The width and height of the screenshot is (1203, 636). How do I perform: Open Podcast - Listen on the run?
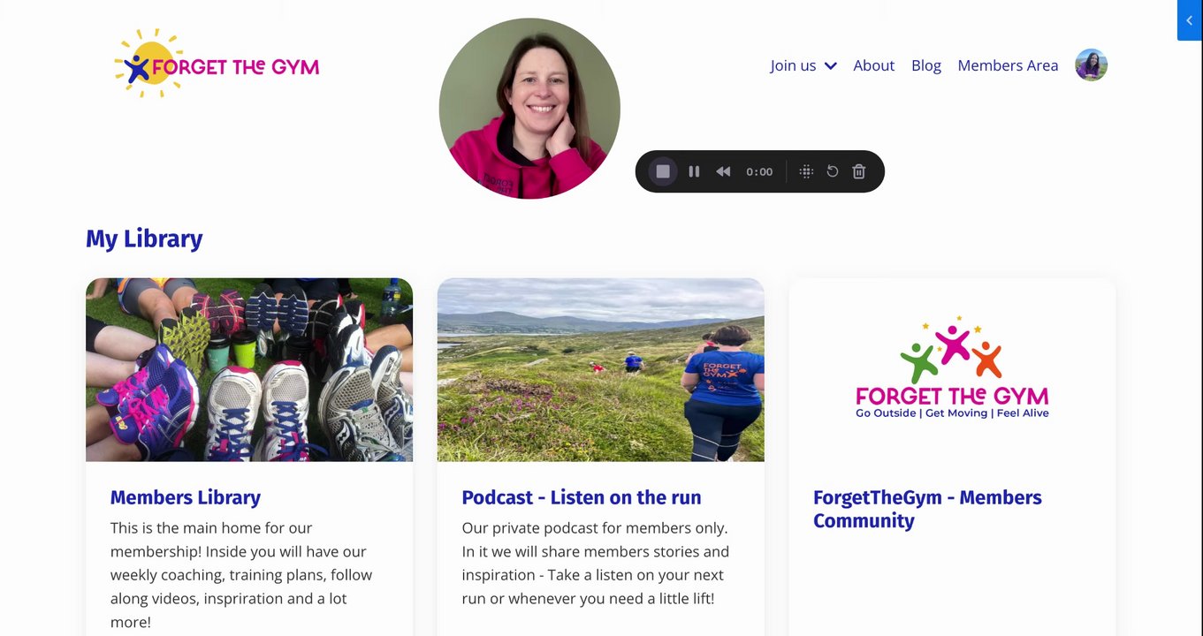tap(582, 497)
